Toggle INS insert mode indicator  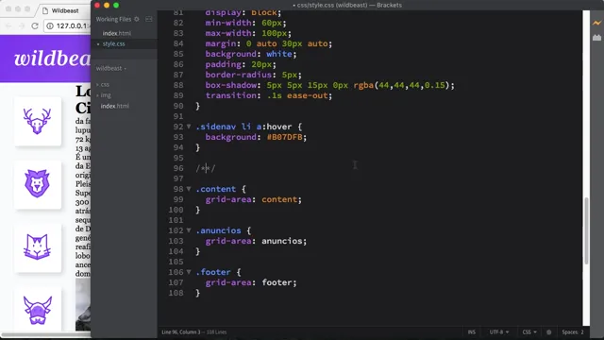(472, 331)
